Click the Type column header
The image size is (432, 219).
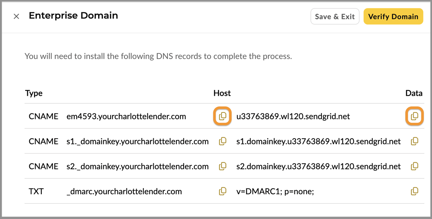click(33, 93)
